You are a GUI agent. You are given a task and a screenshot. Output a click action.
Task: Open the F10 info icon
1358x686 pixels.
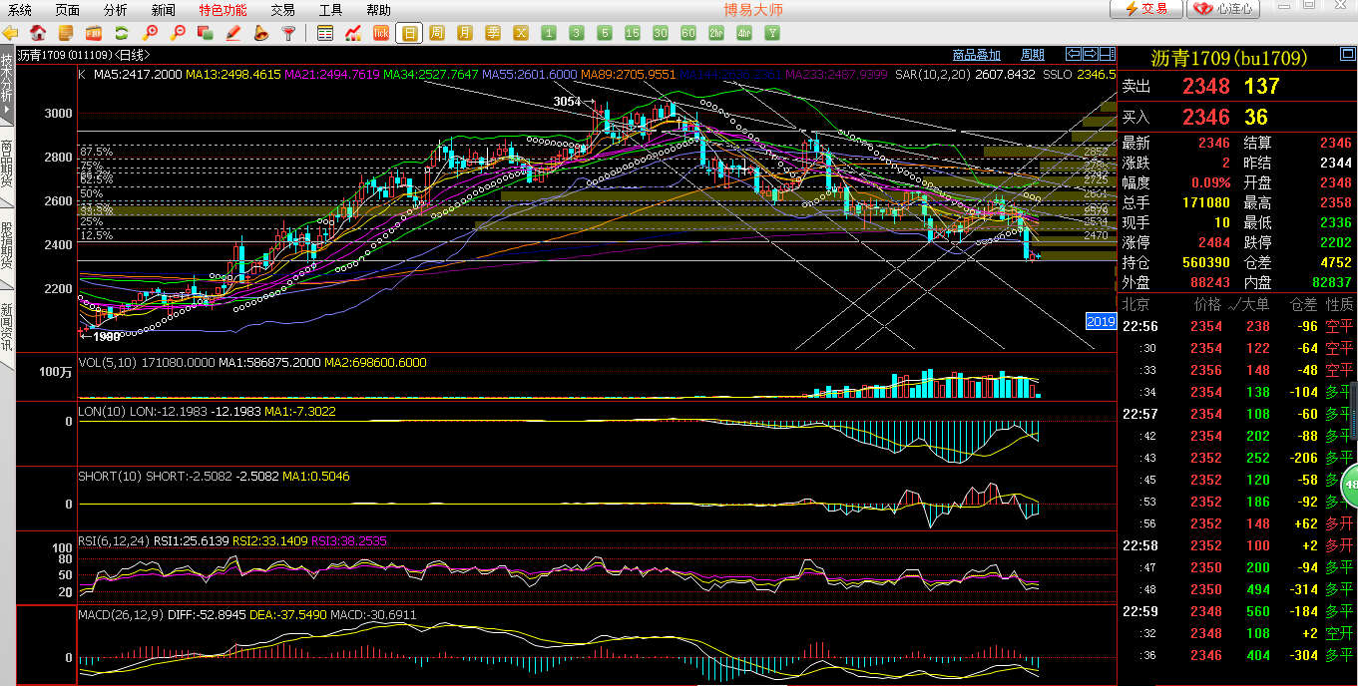coord(94,33)
